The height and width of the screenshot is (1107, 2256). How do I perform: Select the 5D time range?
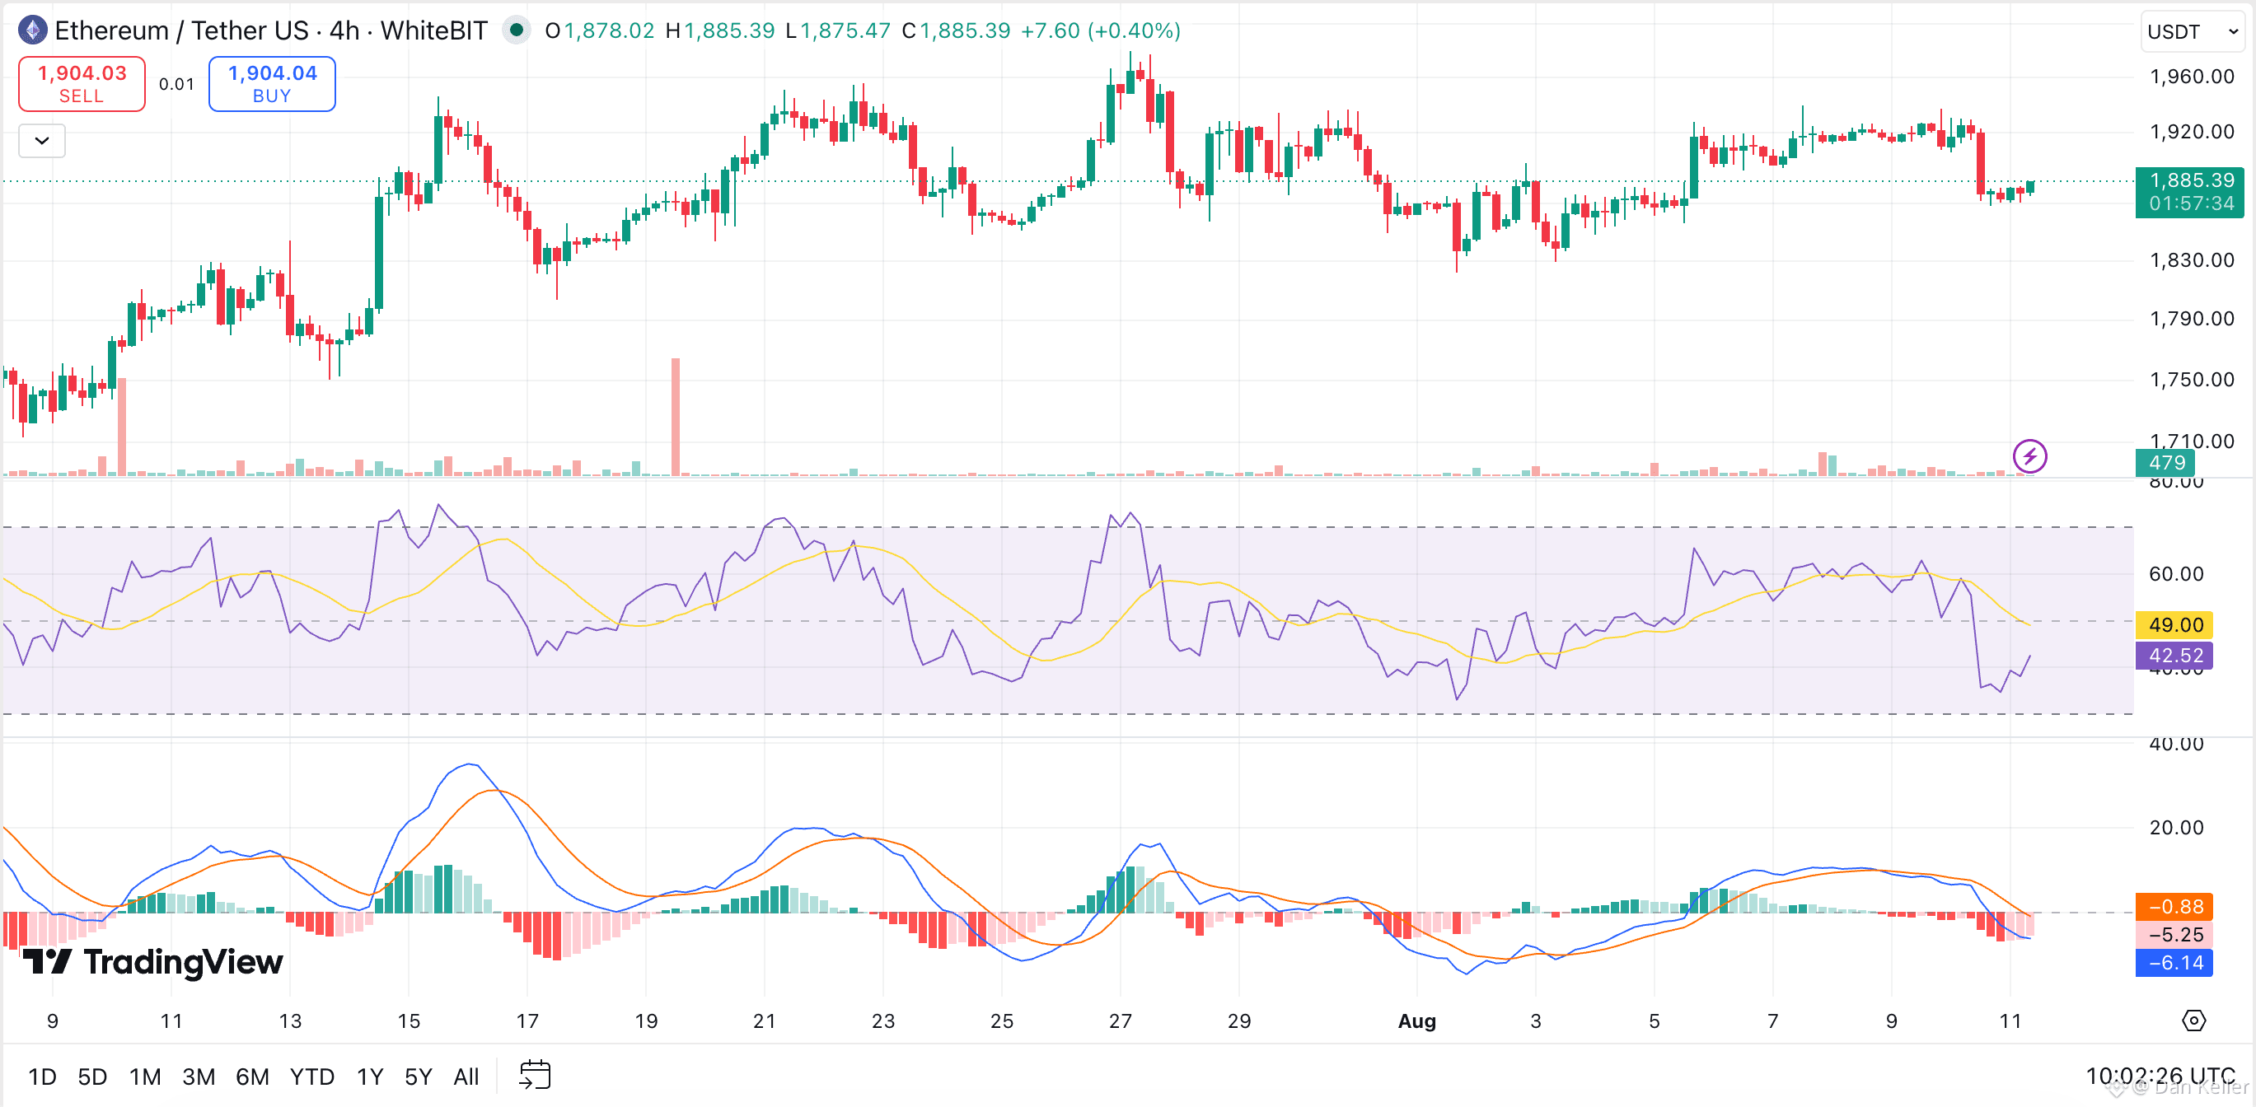click(92, 1077)
